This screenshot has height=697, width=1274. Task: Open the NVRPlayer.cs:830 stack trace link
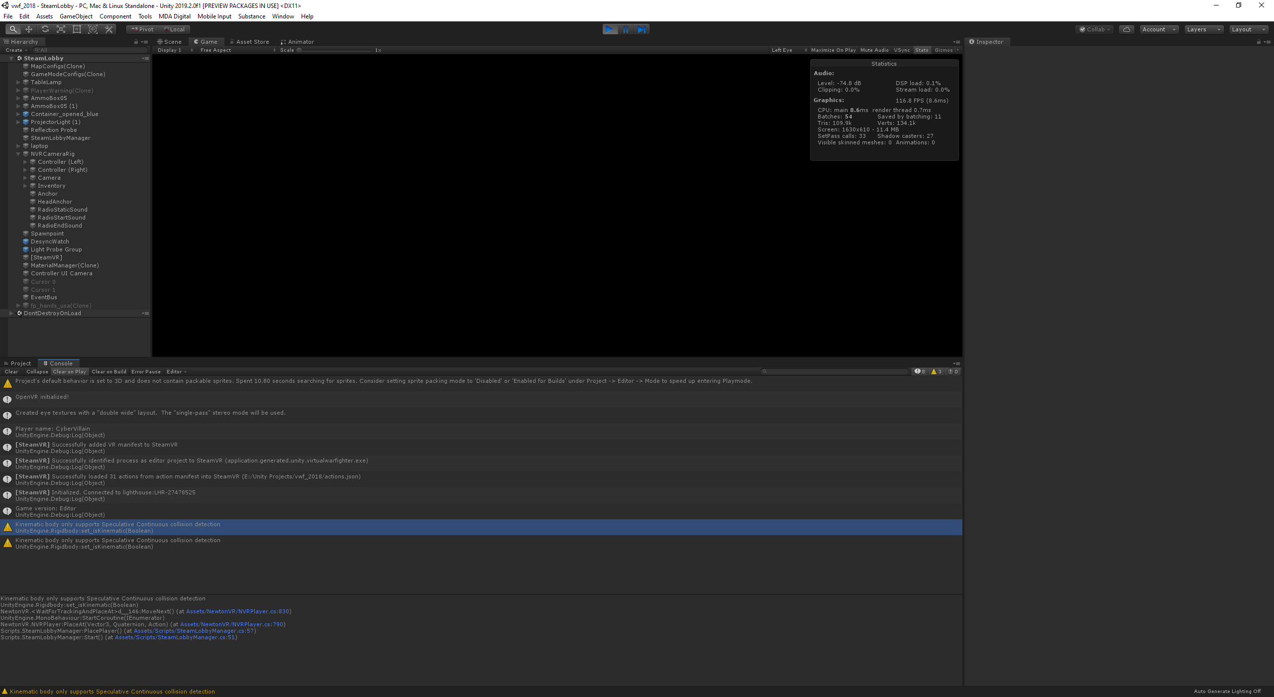pyautogui.click(x=237, y=611)
